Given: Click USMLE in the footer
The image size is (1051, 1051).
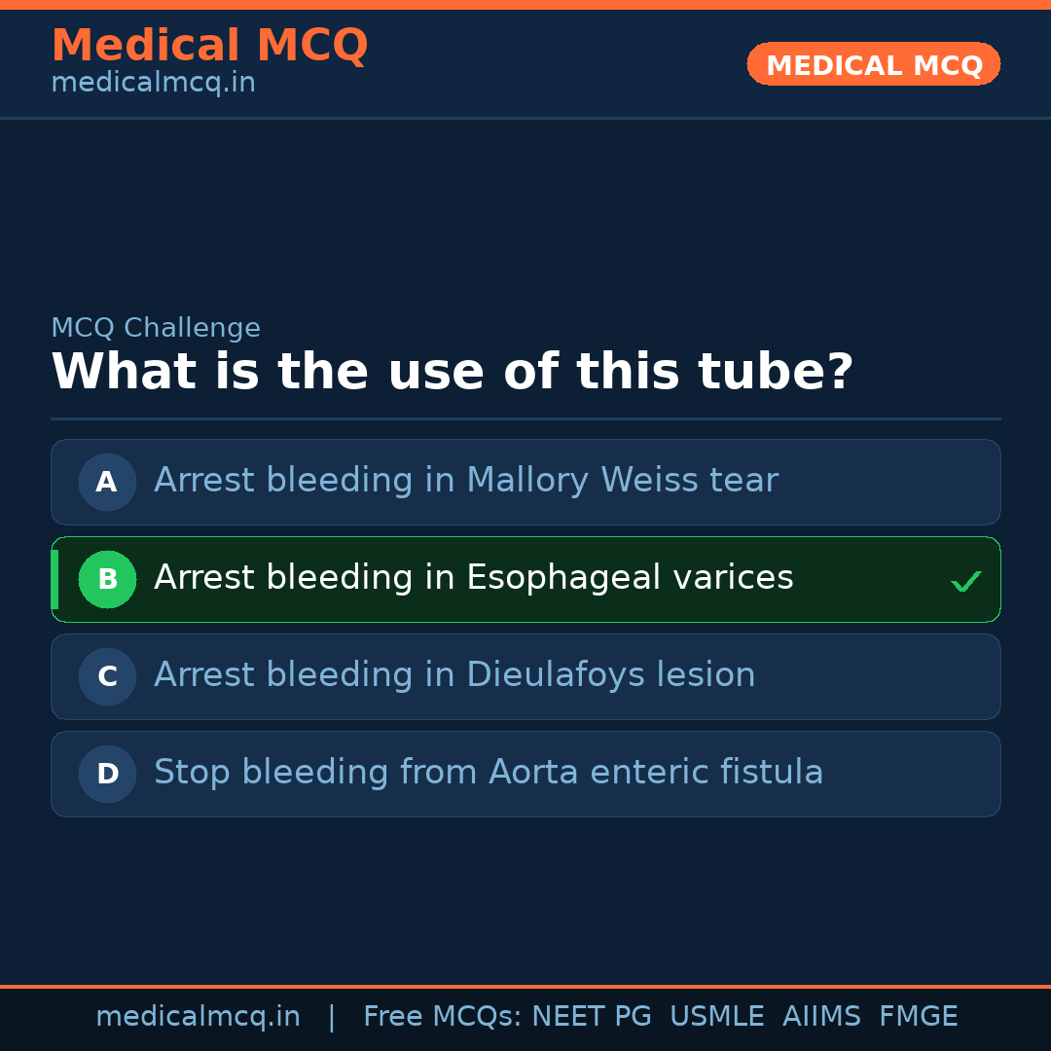Looking at the screenshot, I should click(716, 1017).
